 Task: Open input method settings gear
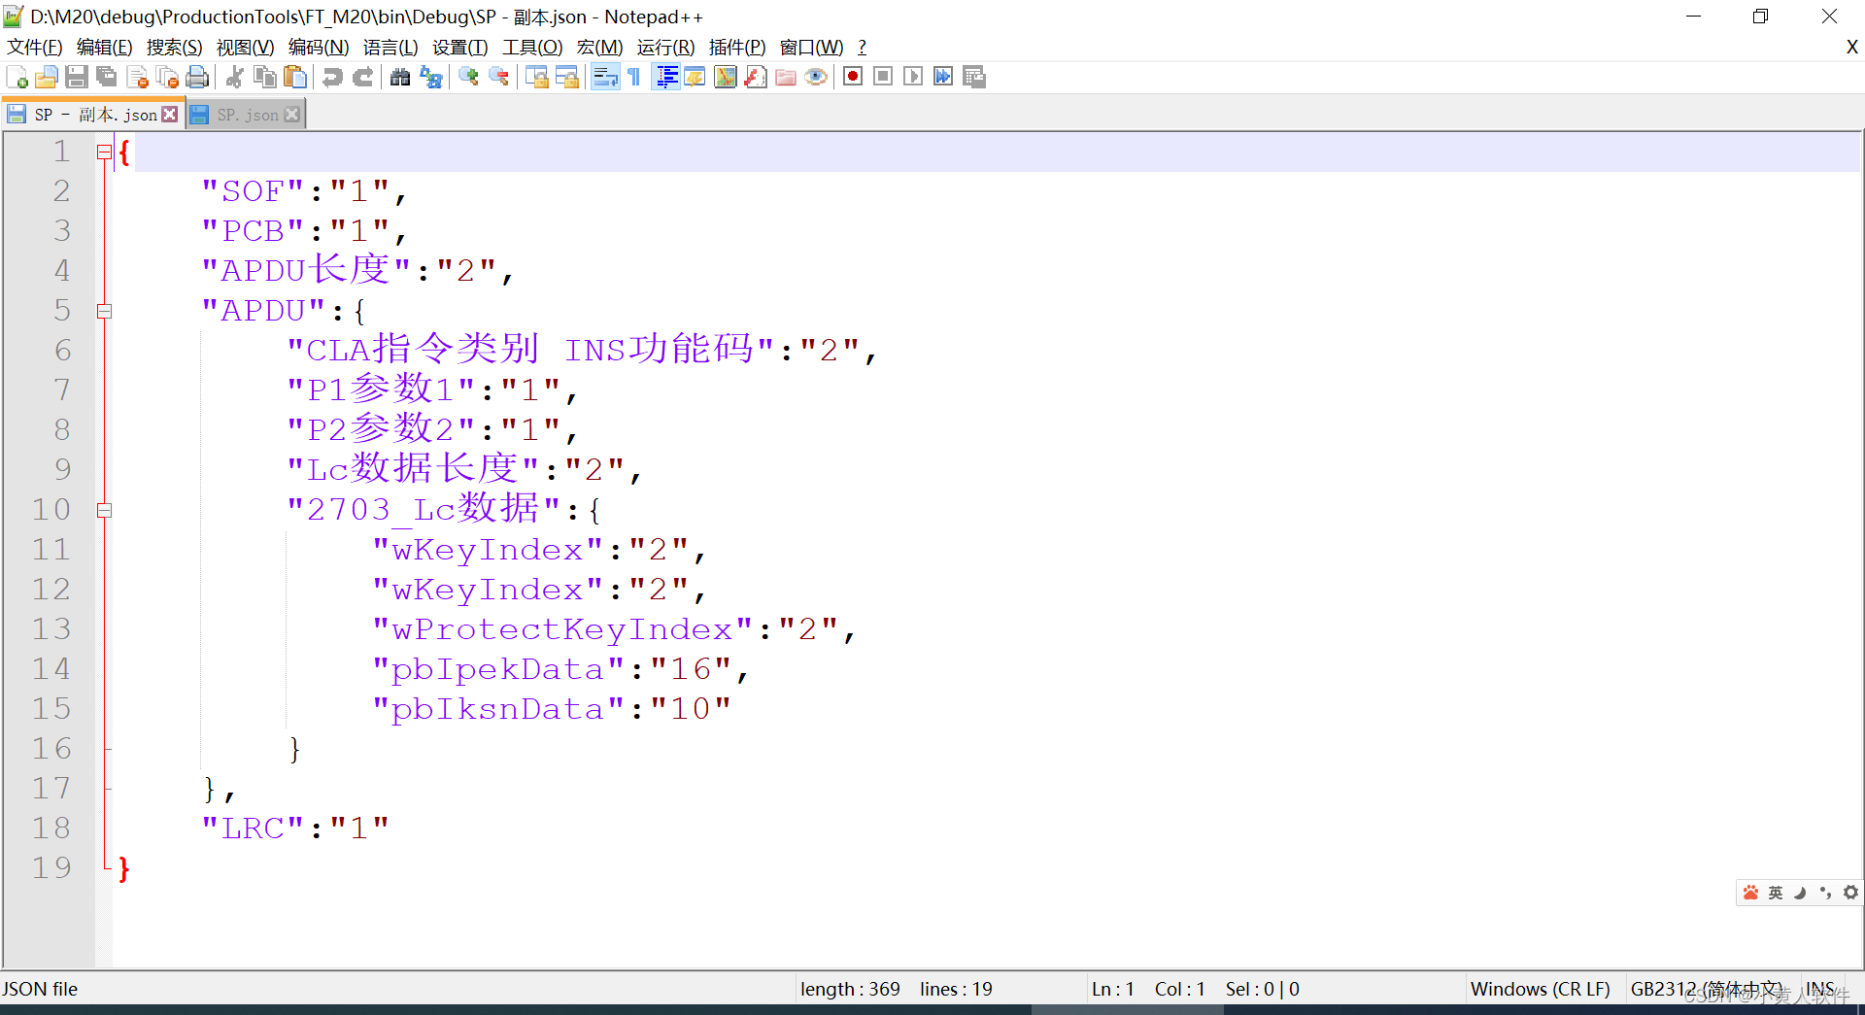tap(1851, 892)
